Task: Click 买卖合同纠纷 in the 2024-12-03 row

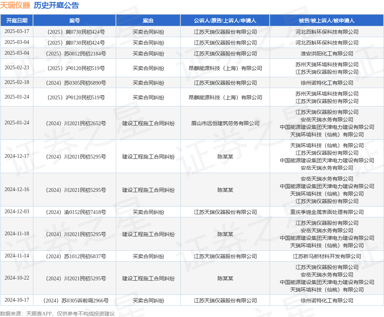Action: (x=148, y=212)
